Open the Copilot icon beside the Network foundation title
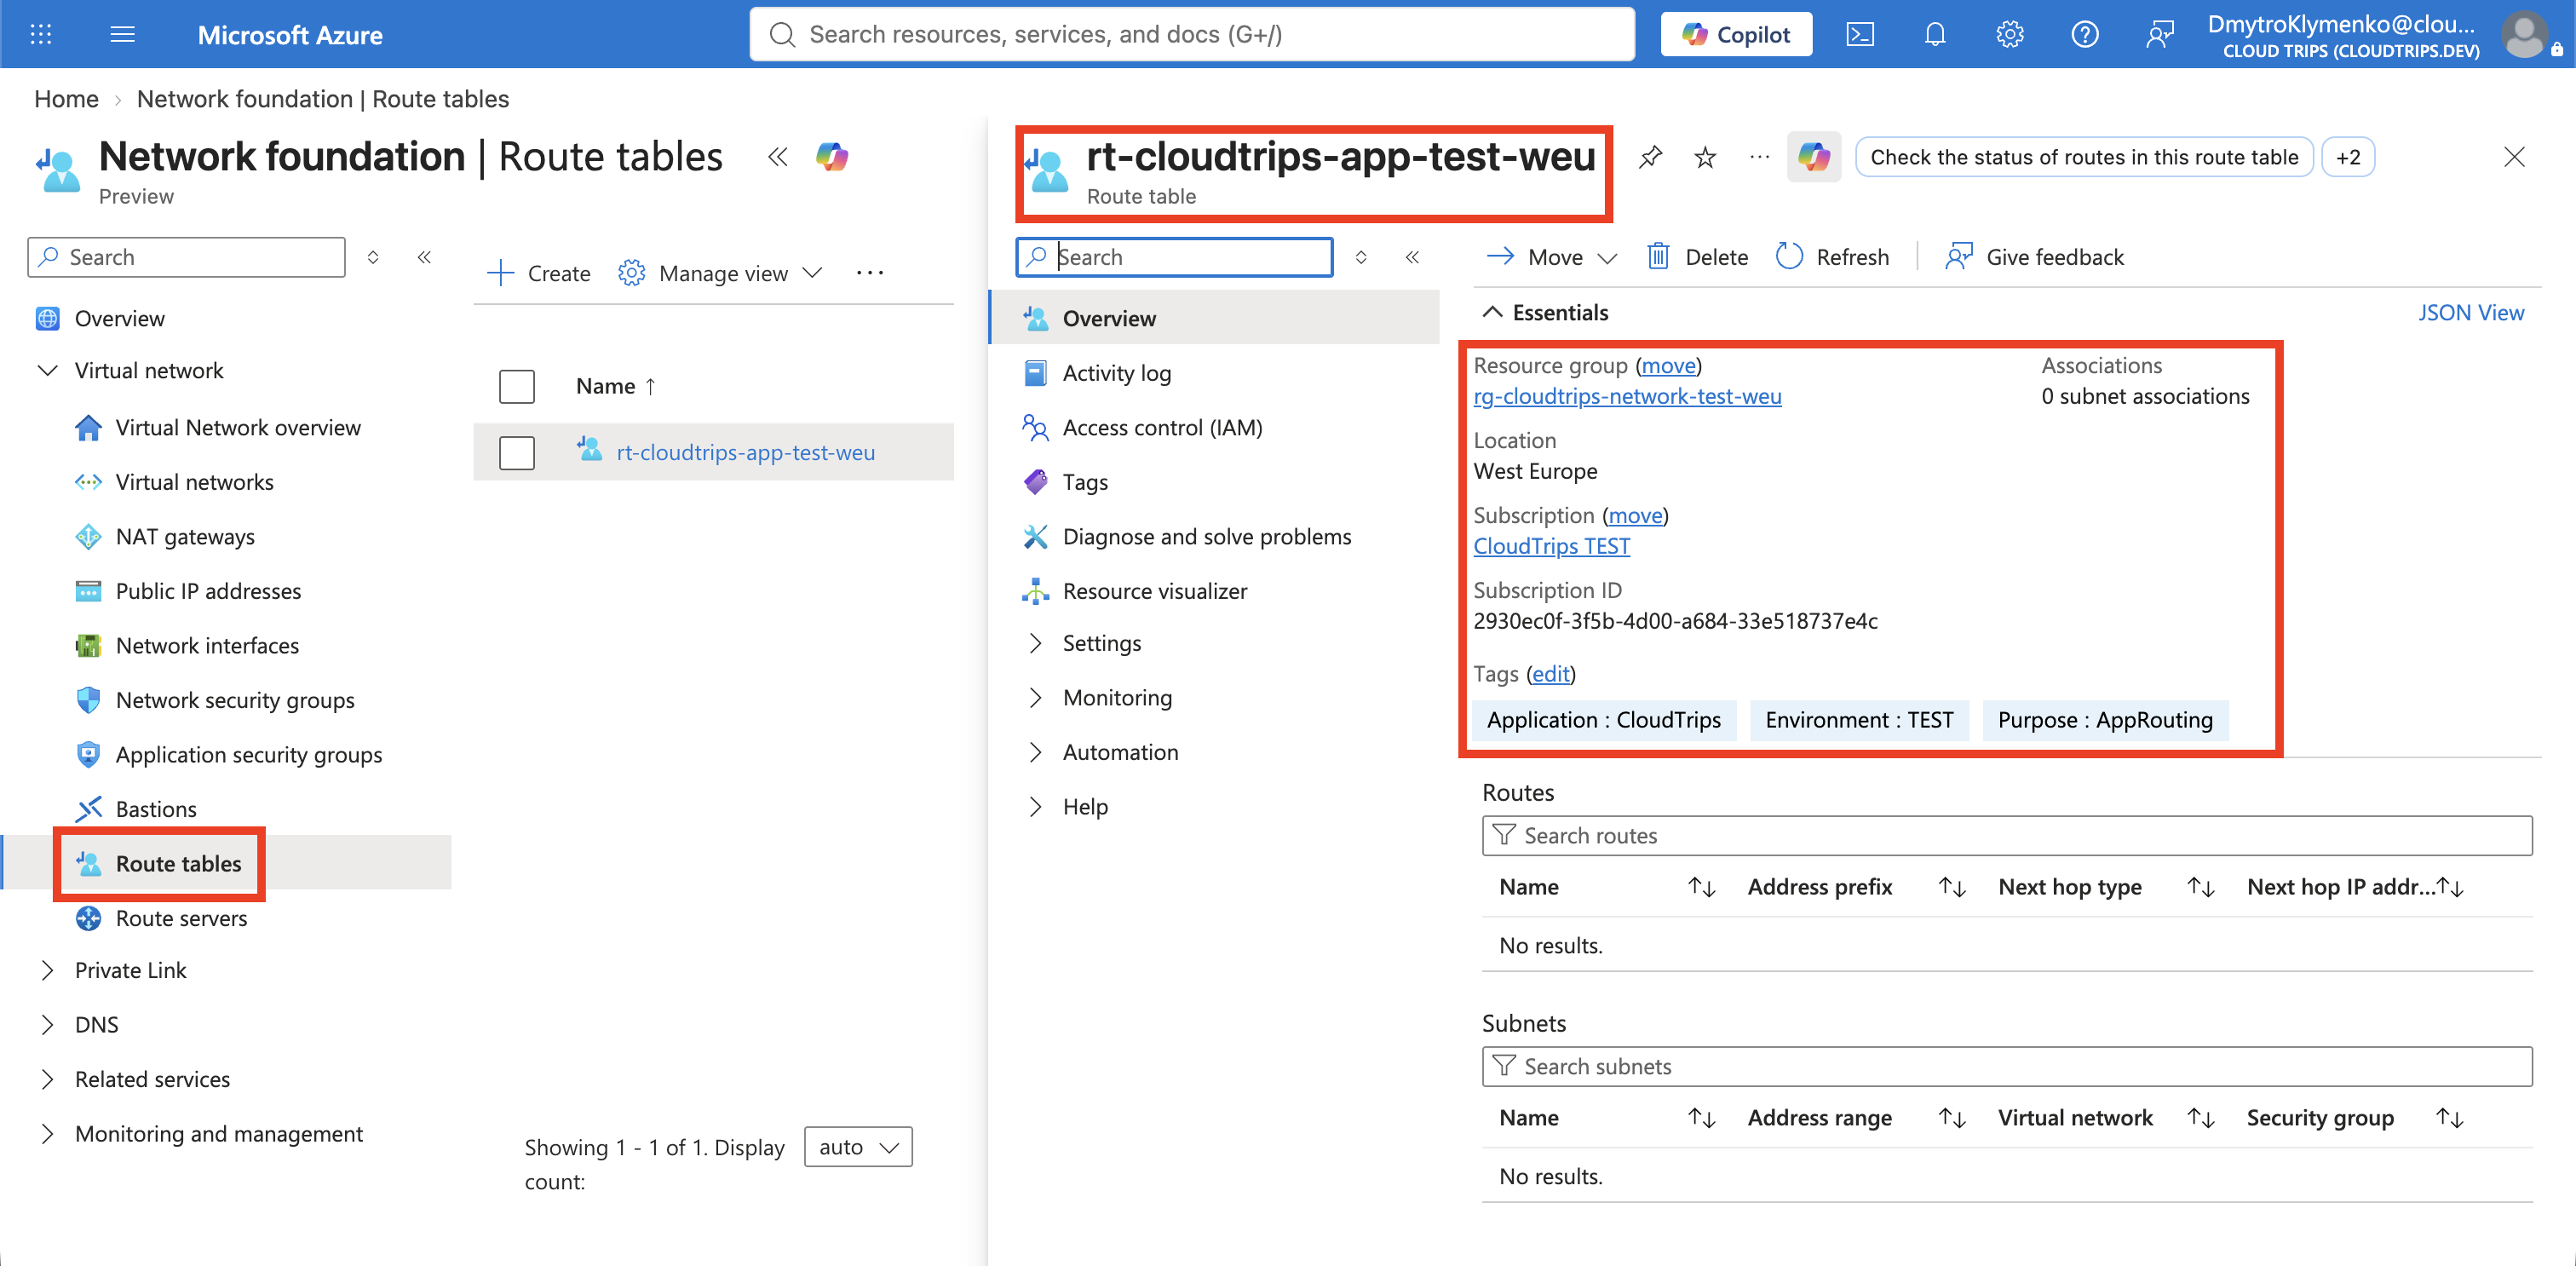The width and height of the screenshot is (2576, 1266). 832,157
